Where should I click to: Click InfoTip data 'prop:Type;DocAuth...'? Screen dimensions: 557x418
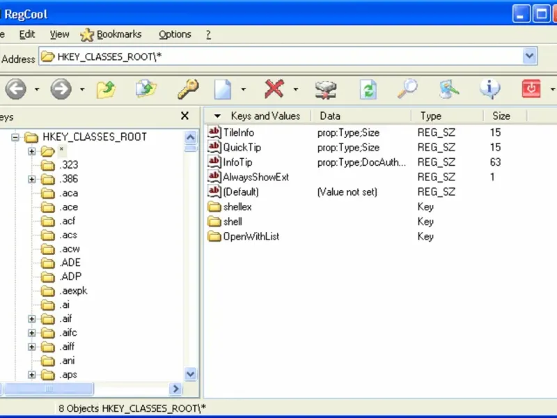[361, 162]
